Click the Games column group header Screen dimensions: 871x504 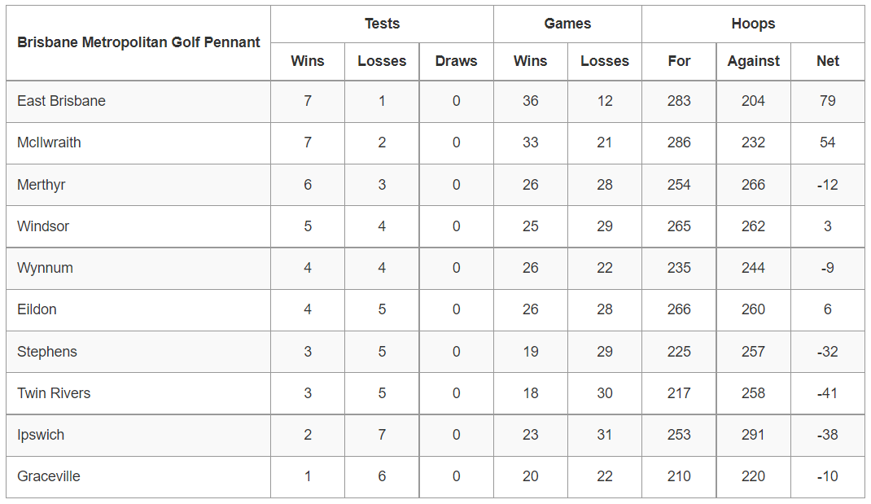[567, 24]
